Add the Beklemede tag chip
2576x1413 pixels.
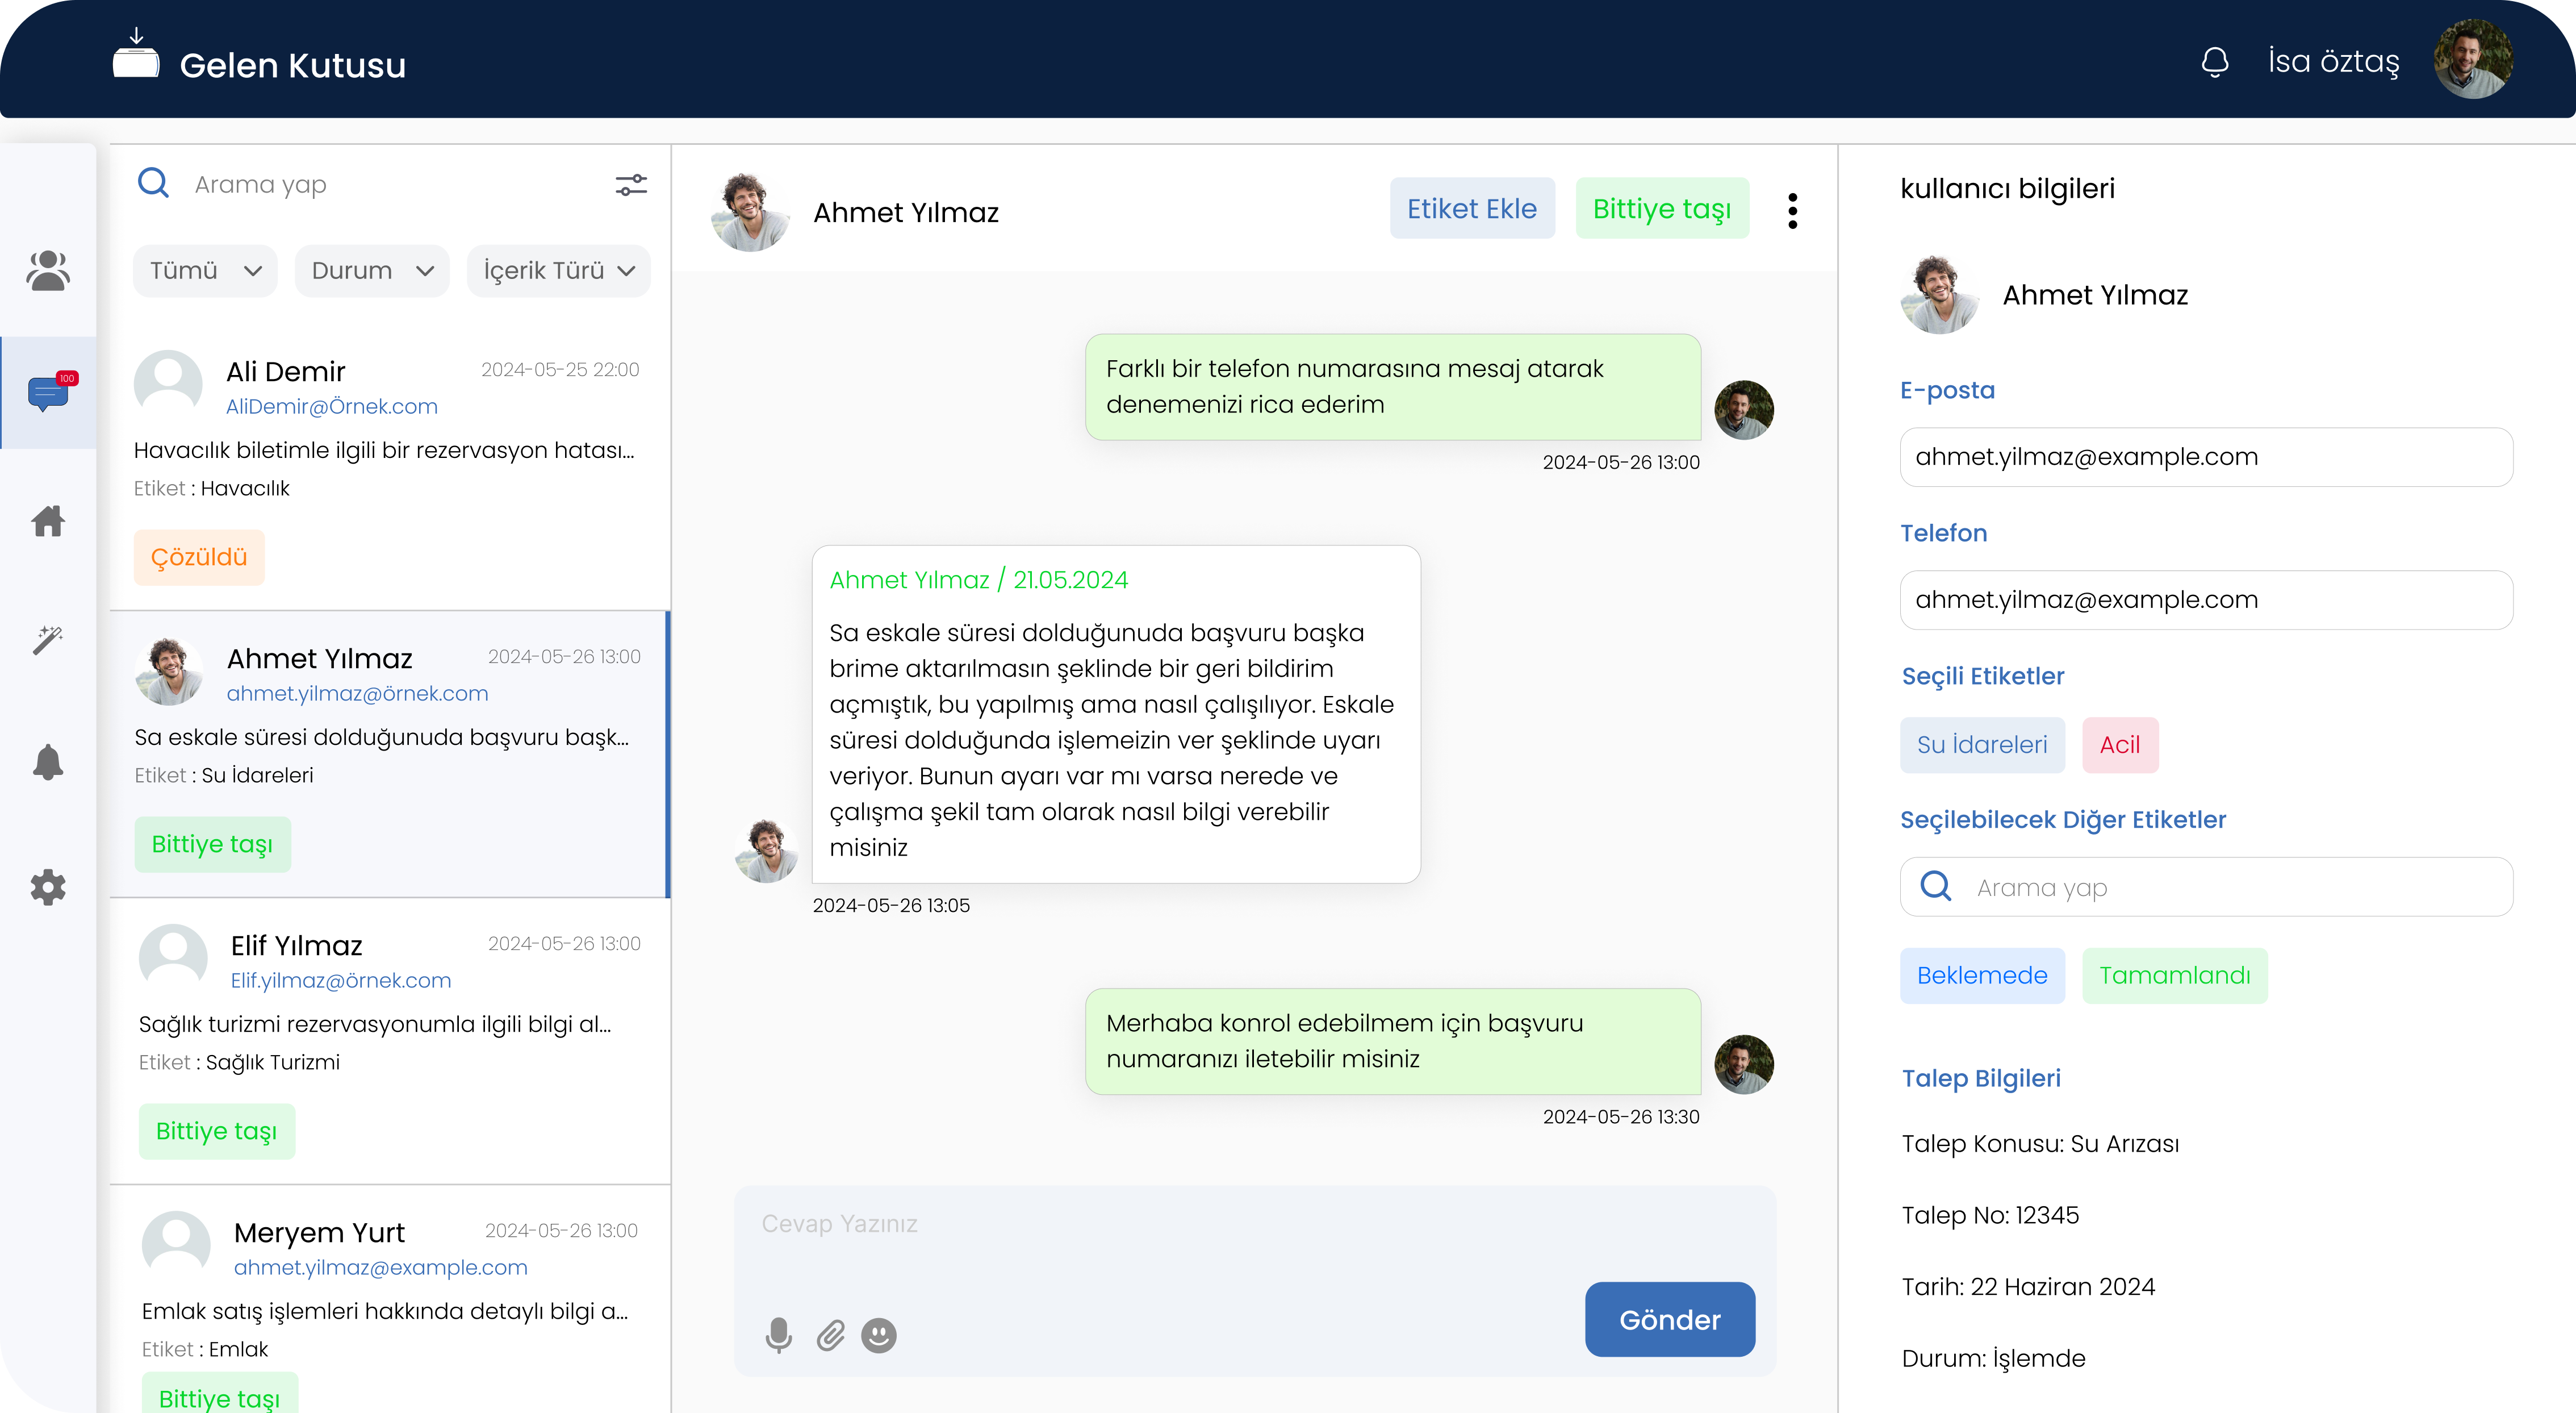point(1982,975)
